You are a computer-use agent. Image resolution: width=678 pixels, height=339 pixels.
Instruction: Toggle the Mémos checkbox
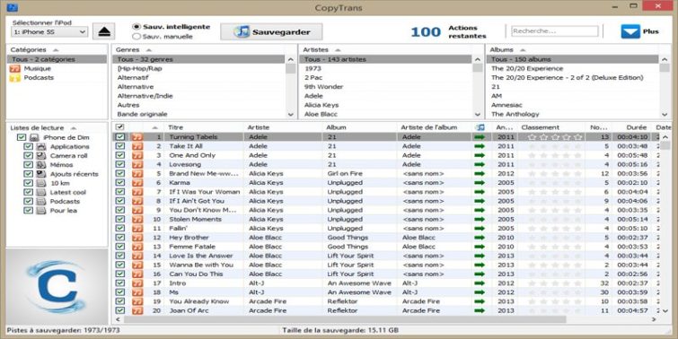(x=28, y=164)
